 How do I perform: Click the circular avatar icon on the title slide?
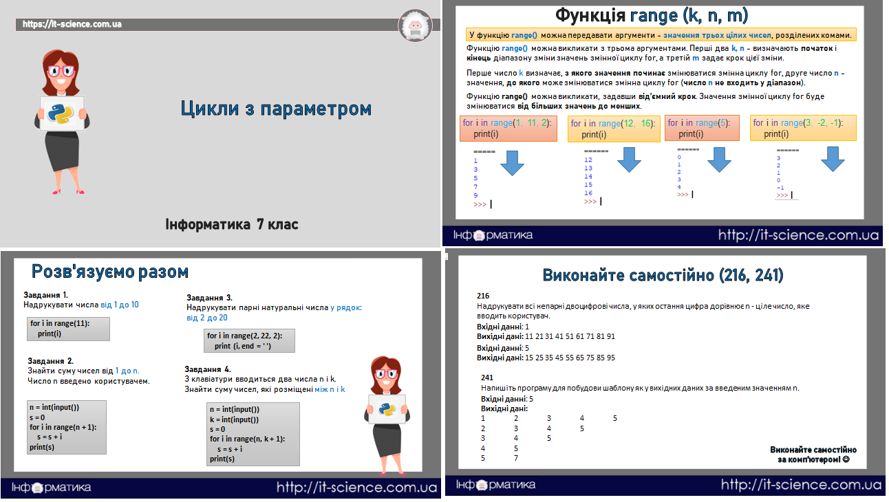(416, 25)
